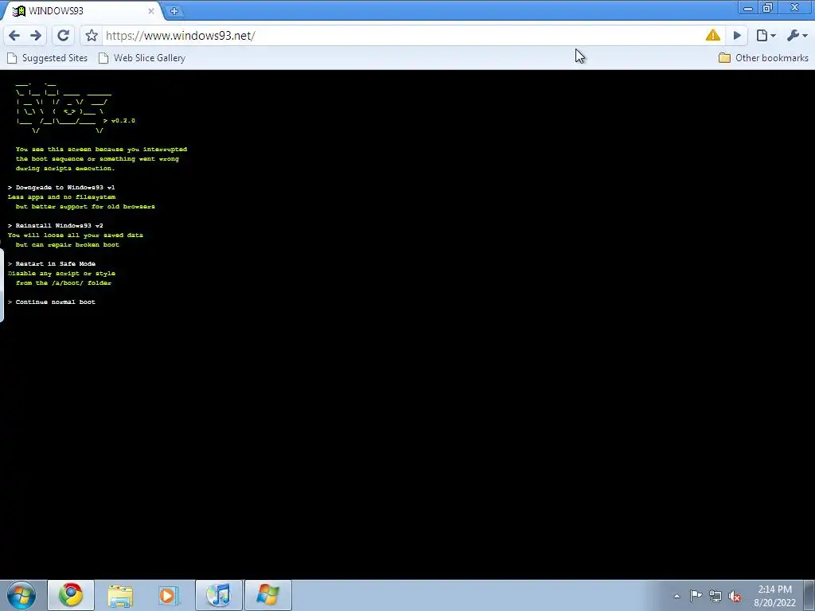Focus the URL address field
The height and width of the screenshot is (611, 815).
[x=403, y=35]
